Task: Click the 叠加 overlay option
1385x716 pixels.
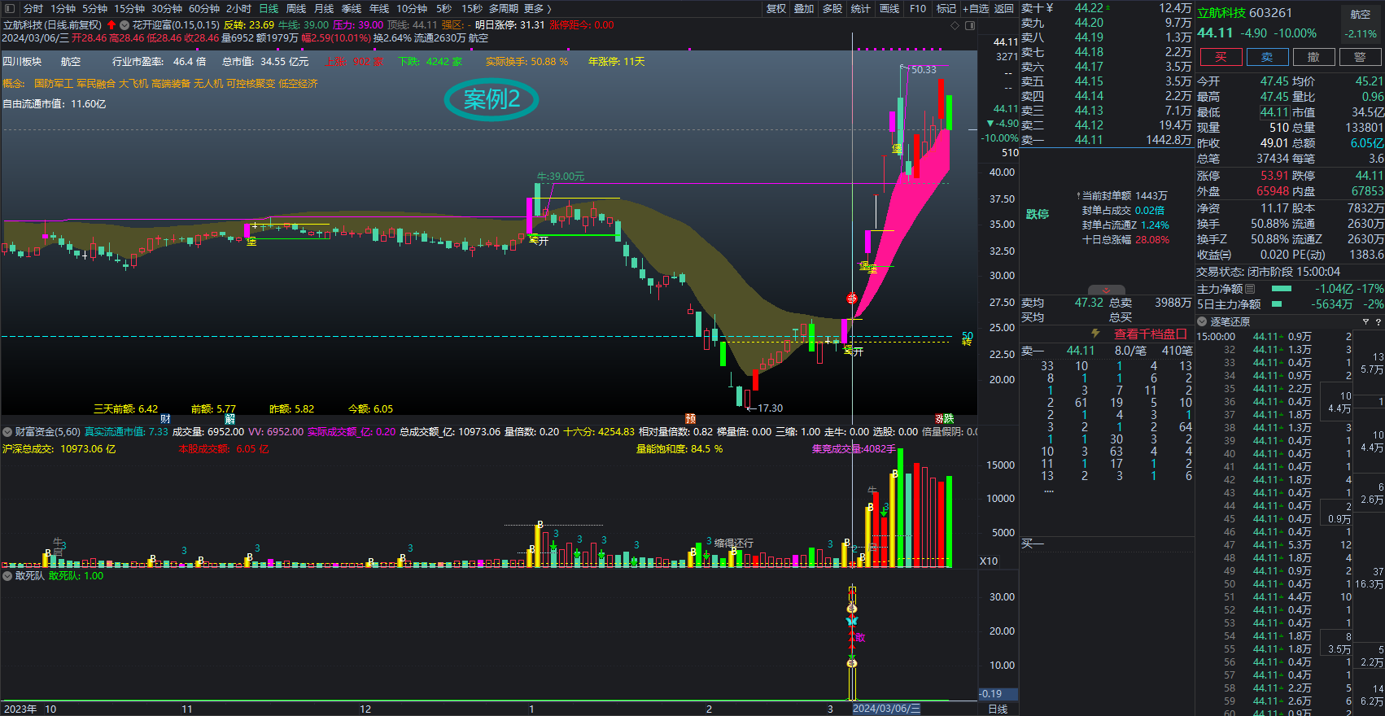Action: pos(804,8)
